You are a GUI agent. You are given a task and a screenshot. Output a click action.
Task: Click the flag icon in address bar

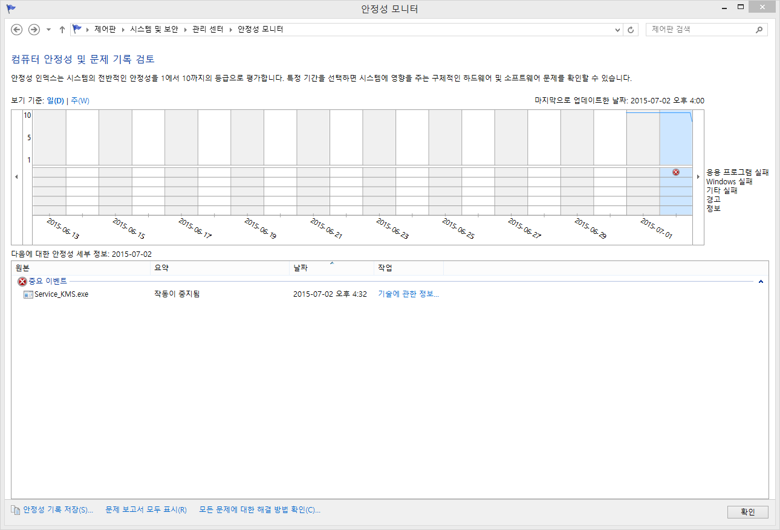point(77,29)
